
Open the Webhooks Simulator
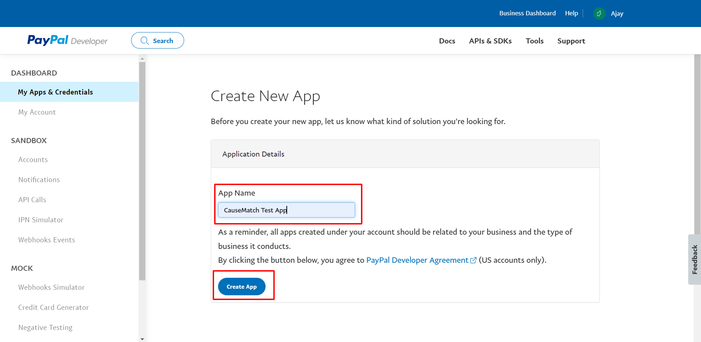pos(52,287)
